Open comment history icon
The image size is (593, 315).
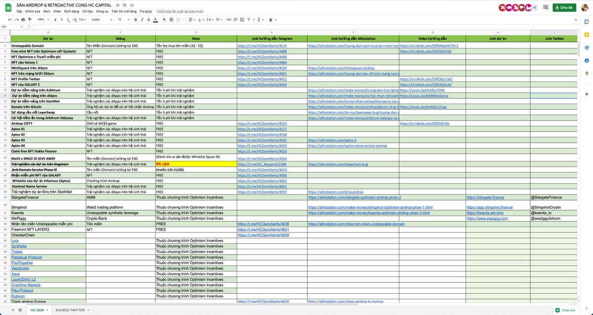pyautogui.click(x=546, y=7)
